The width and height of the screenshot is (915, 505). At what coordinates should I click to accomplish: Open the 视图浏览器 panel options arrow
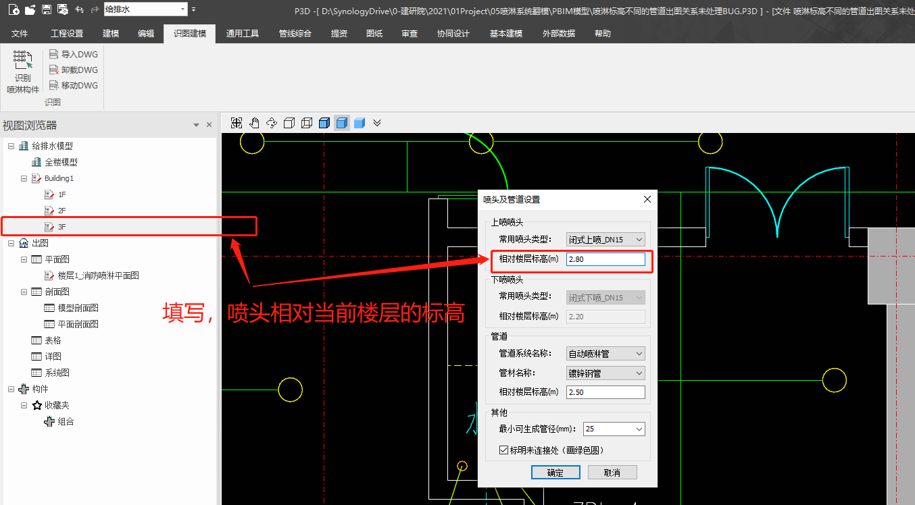(x=197, y=125)
